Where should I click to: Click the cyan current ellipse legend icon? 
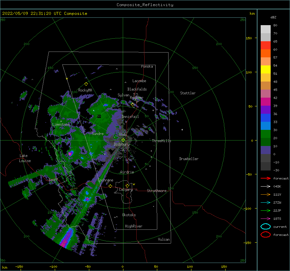pyautogui.click(x=266, y=227)
